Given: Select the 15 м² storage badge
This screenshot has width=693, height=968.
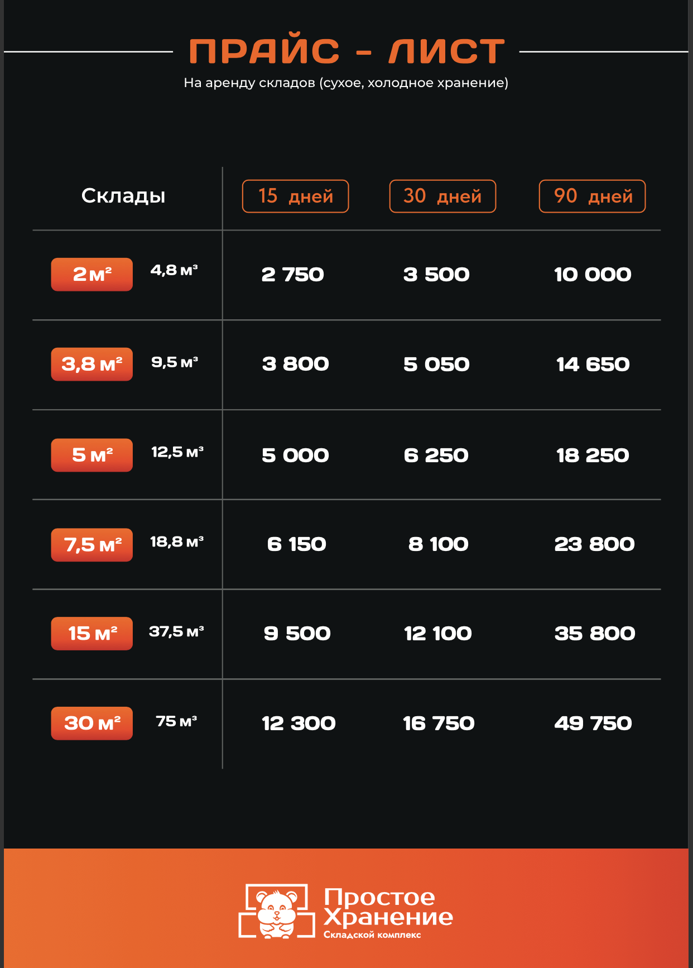Looking at the screenshot, I should point(92,634).
